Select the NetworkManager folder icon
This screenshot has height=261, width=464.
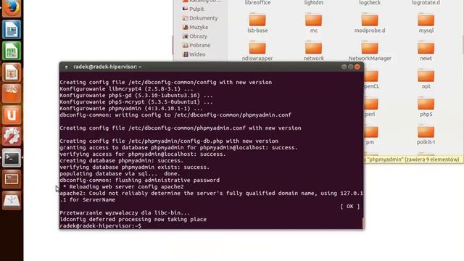click(x=370, y=48)
